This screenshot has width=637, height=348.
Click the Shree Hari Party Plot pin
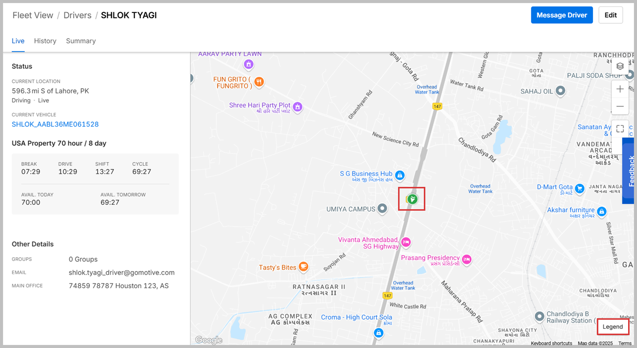click(297, 107)
